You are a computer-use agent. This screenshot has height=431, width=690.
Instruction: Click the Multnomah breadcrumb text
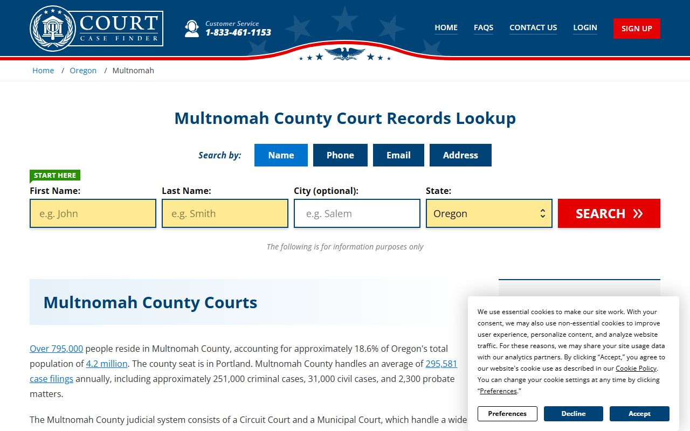133,71
